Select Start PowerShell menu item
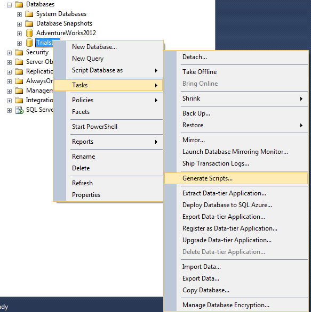The height and width of the screenshot is (312, 311). 108,127
